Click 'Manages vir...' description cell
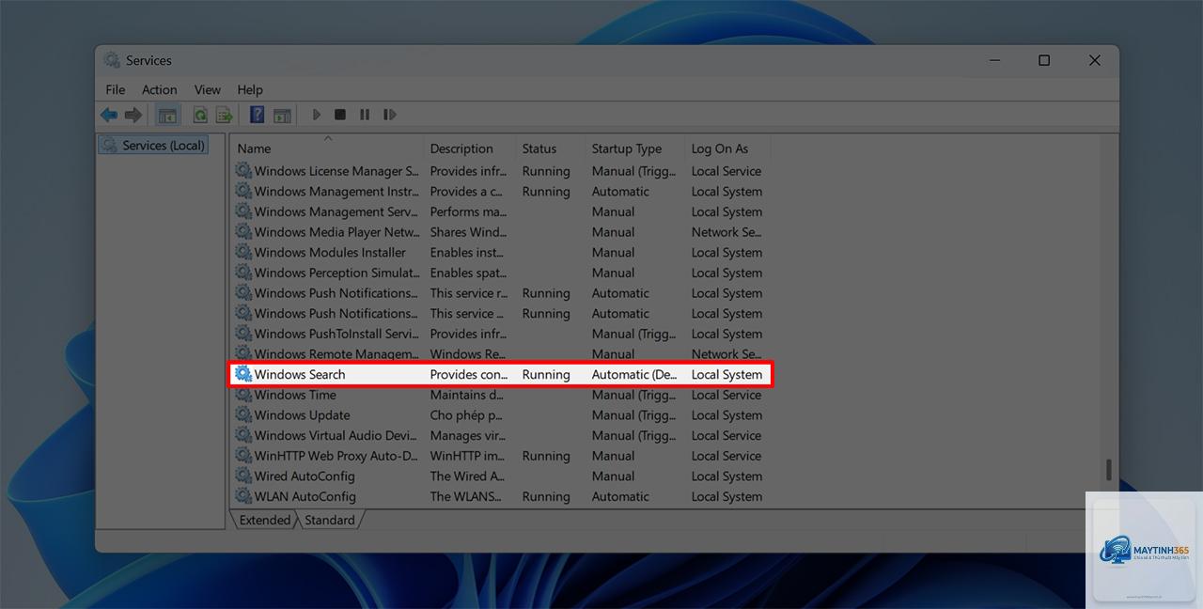1203x609 pixels. click(469, 435)
